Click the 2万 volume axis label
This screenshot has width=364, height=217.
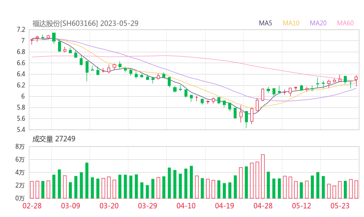click(x=20, y=185)
